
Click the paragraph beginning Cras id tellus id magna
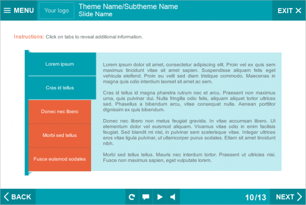click(189, 101)
